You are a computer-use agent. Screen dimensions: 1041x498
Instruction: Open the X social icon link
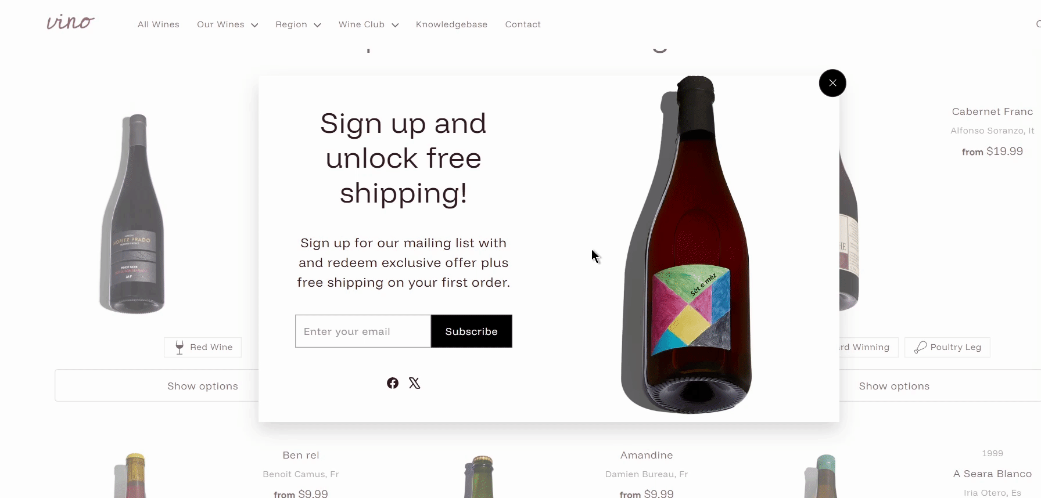414,383
